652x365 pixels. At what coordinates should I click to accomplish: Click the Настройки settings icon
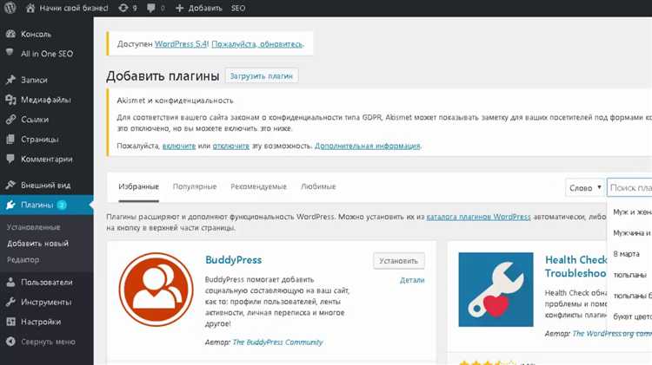[x=10, y=322]
